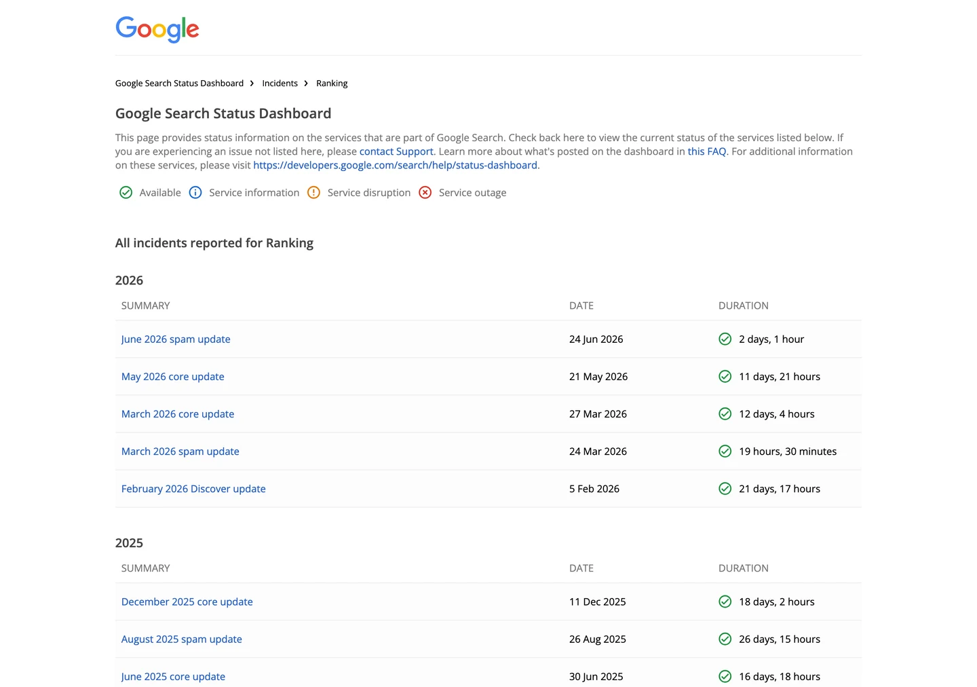This screenshot has width=977, height=687.
Task: Click the status checkmark for June 2026 spam update
Action: tap(725, 339)
